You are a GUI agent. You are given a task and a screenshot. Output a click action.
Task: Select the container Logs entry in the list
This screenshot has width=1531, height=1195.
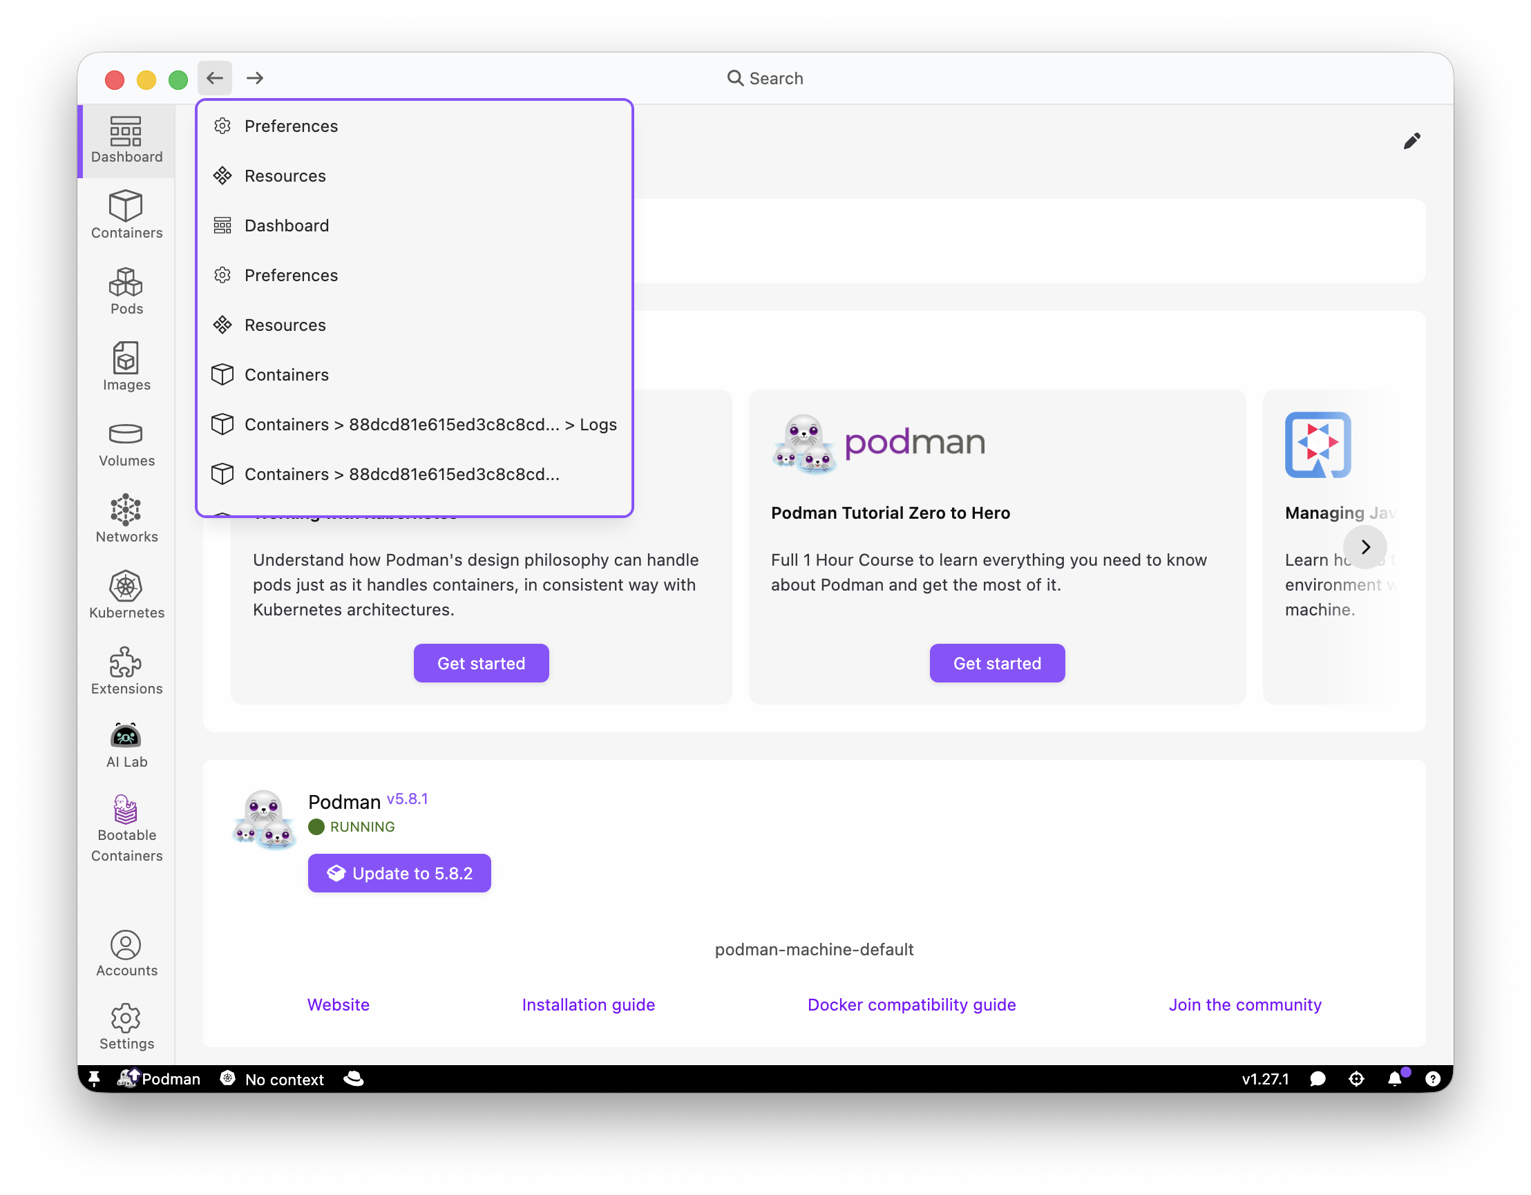coord(430,424)
